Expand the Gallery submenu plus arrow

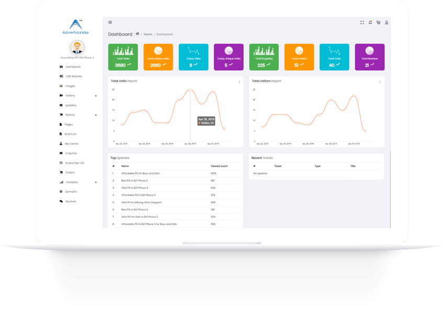pos(96,96)
